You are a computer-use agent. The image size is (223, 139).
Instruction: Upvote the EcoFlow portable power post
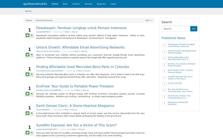[x=28, y=94]
